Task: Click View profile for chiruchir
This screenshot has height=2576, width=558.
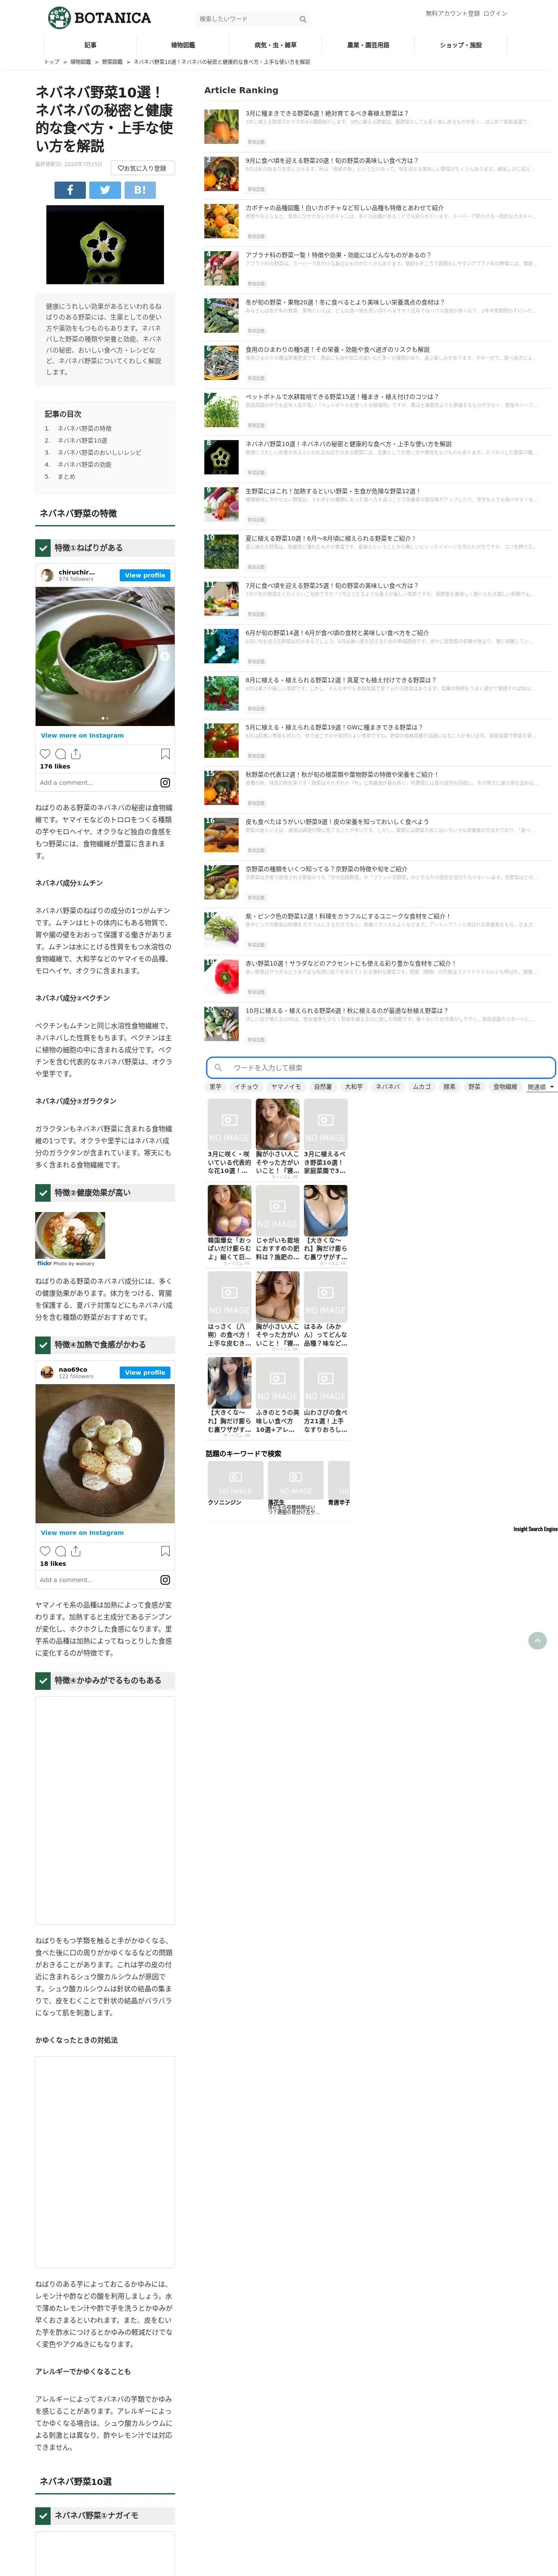Action: 145,575
